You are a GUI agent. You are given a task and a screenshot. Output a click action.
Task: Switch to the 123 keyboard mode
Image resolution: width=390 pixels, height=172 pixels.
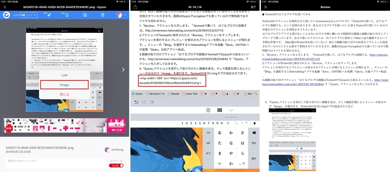pos(209,133)
